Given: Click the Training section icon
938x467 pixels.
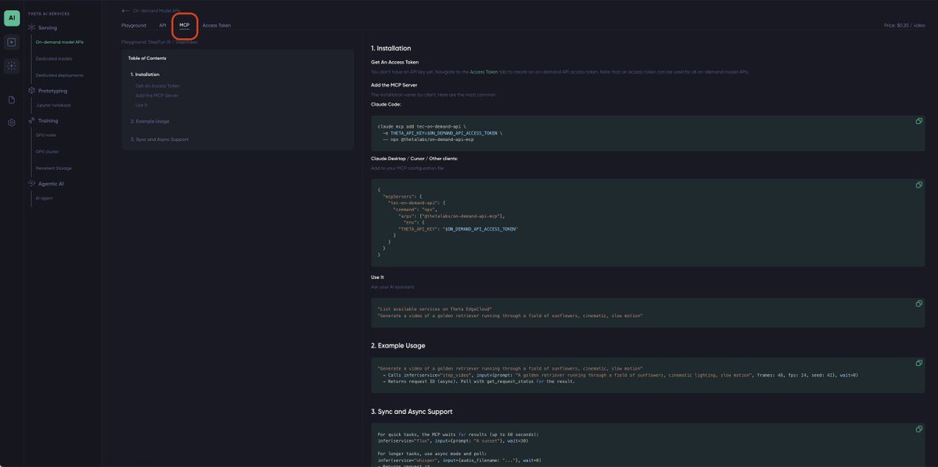Looking at the screenshot, I should coord(32,120).
